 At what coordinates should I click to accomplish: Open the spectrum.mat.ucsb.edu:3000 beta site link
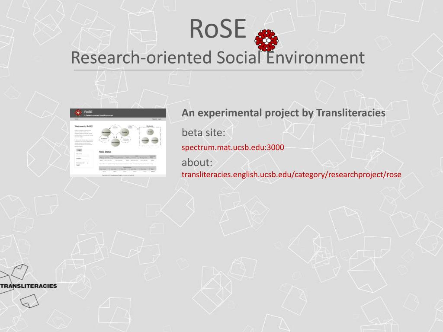(x=233, y=147)
